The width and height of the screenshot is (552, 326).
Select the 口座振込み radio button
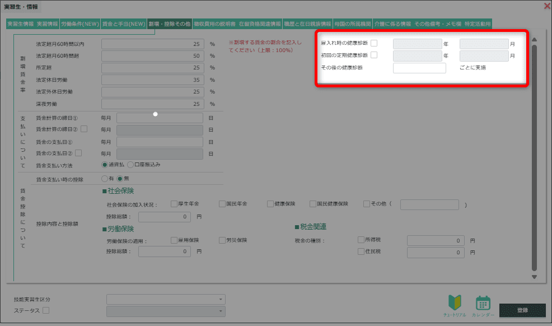click(x=130, y=165)
